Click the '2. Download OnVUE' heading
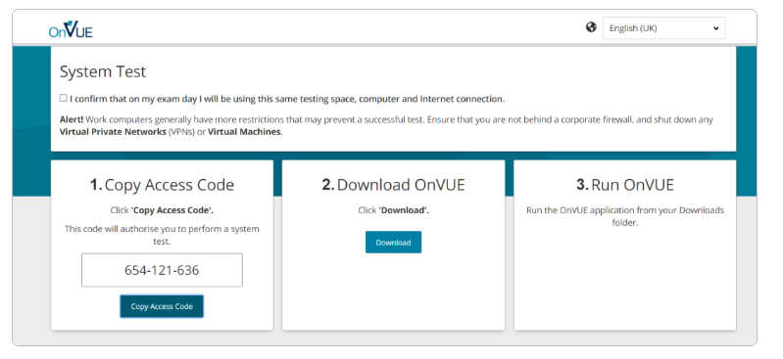 (x=394, y=185)
